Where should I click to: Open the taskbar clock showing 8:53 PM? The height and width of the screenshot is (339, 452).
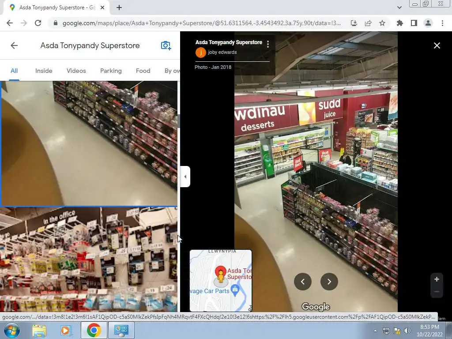429,331
